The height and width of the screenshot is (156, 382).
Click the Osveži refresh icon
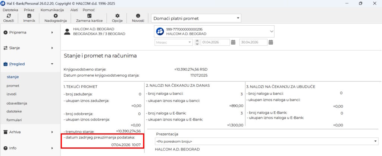tap(8, 16)
